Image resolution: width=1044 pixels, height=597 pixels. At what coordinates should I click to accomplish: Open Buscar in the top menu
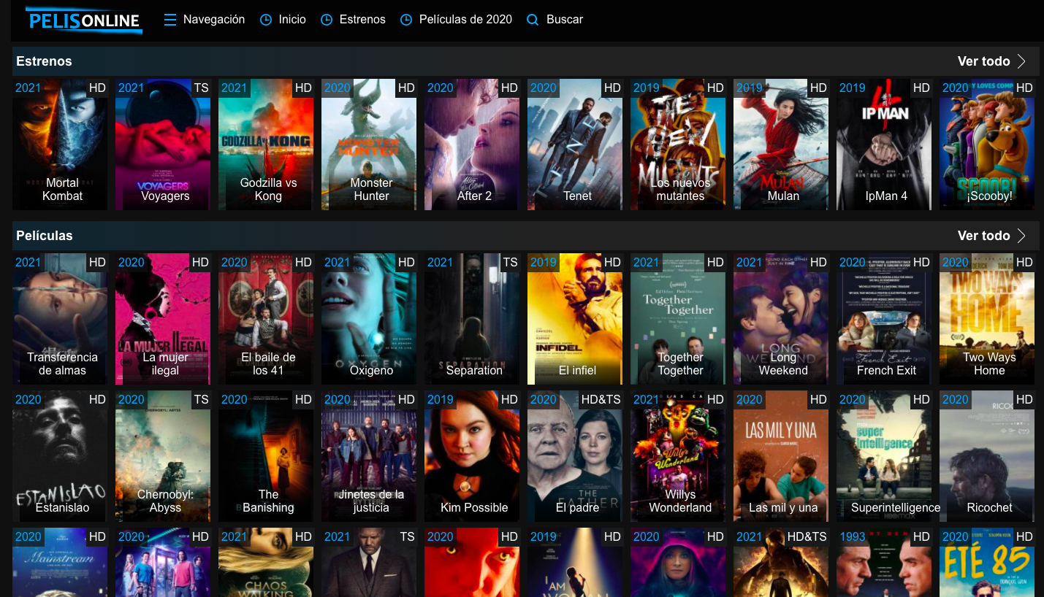point(565,20)
